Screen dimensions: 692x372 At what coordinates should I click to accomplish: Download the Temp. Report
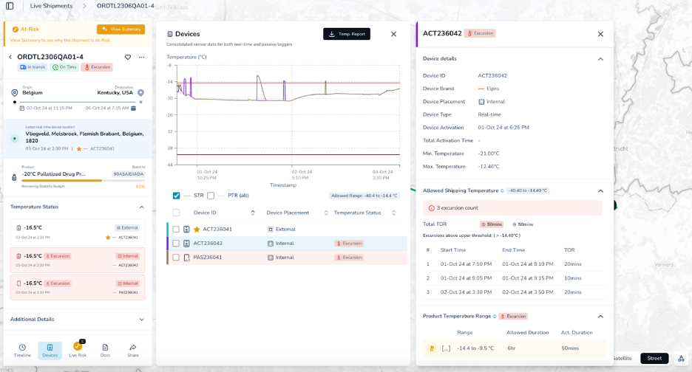[347, 34]
